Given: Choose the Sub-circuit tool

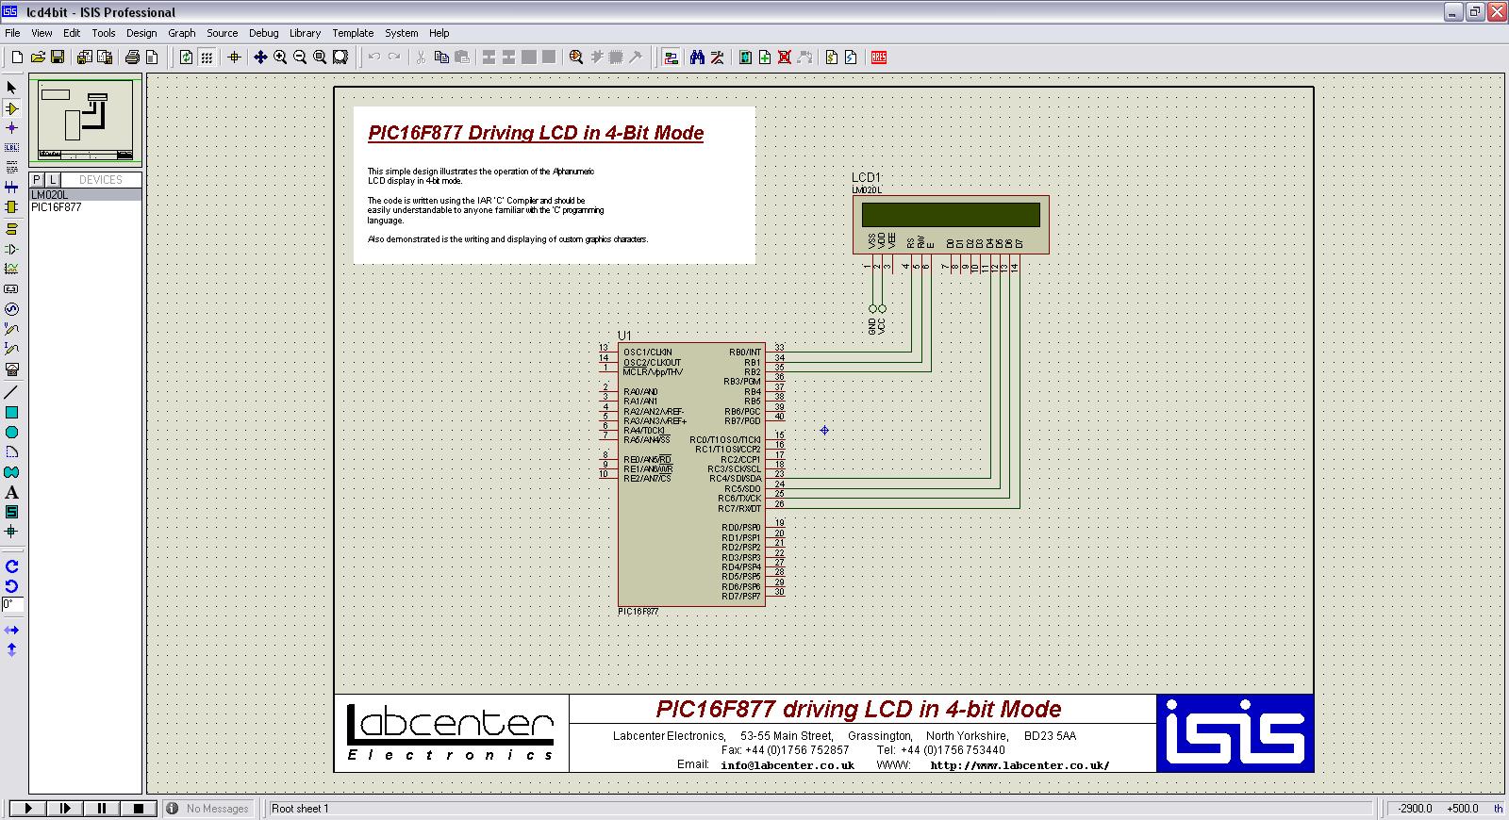Looking at the screenshot, I should (11, 206).
